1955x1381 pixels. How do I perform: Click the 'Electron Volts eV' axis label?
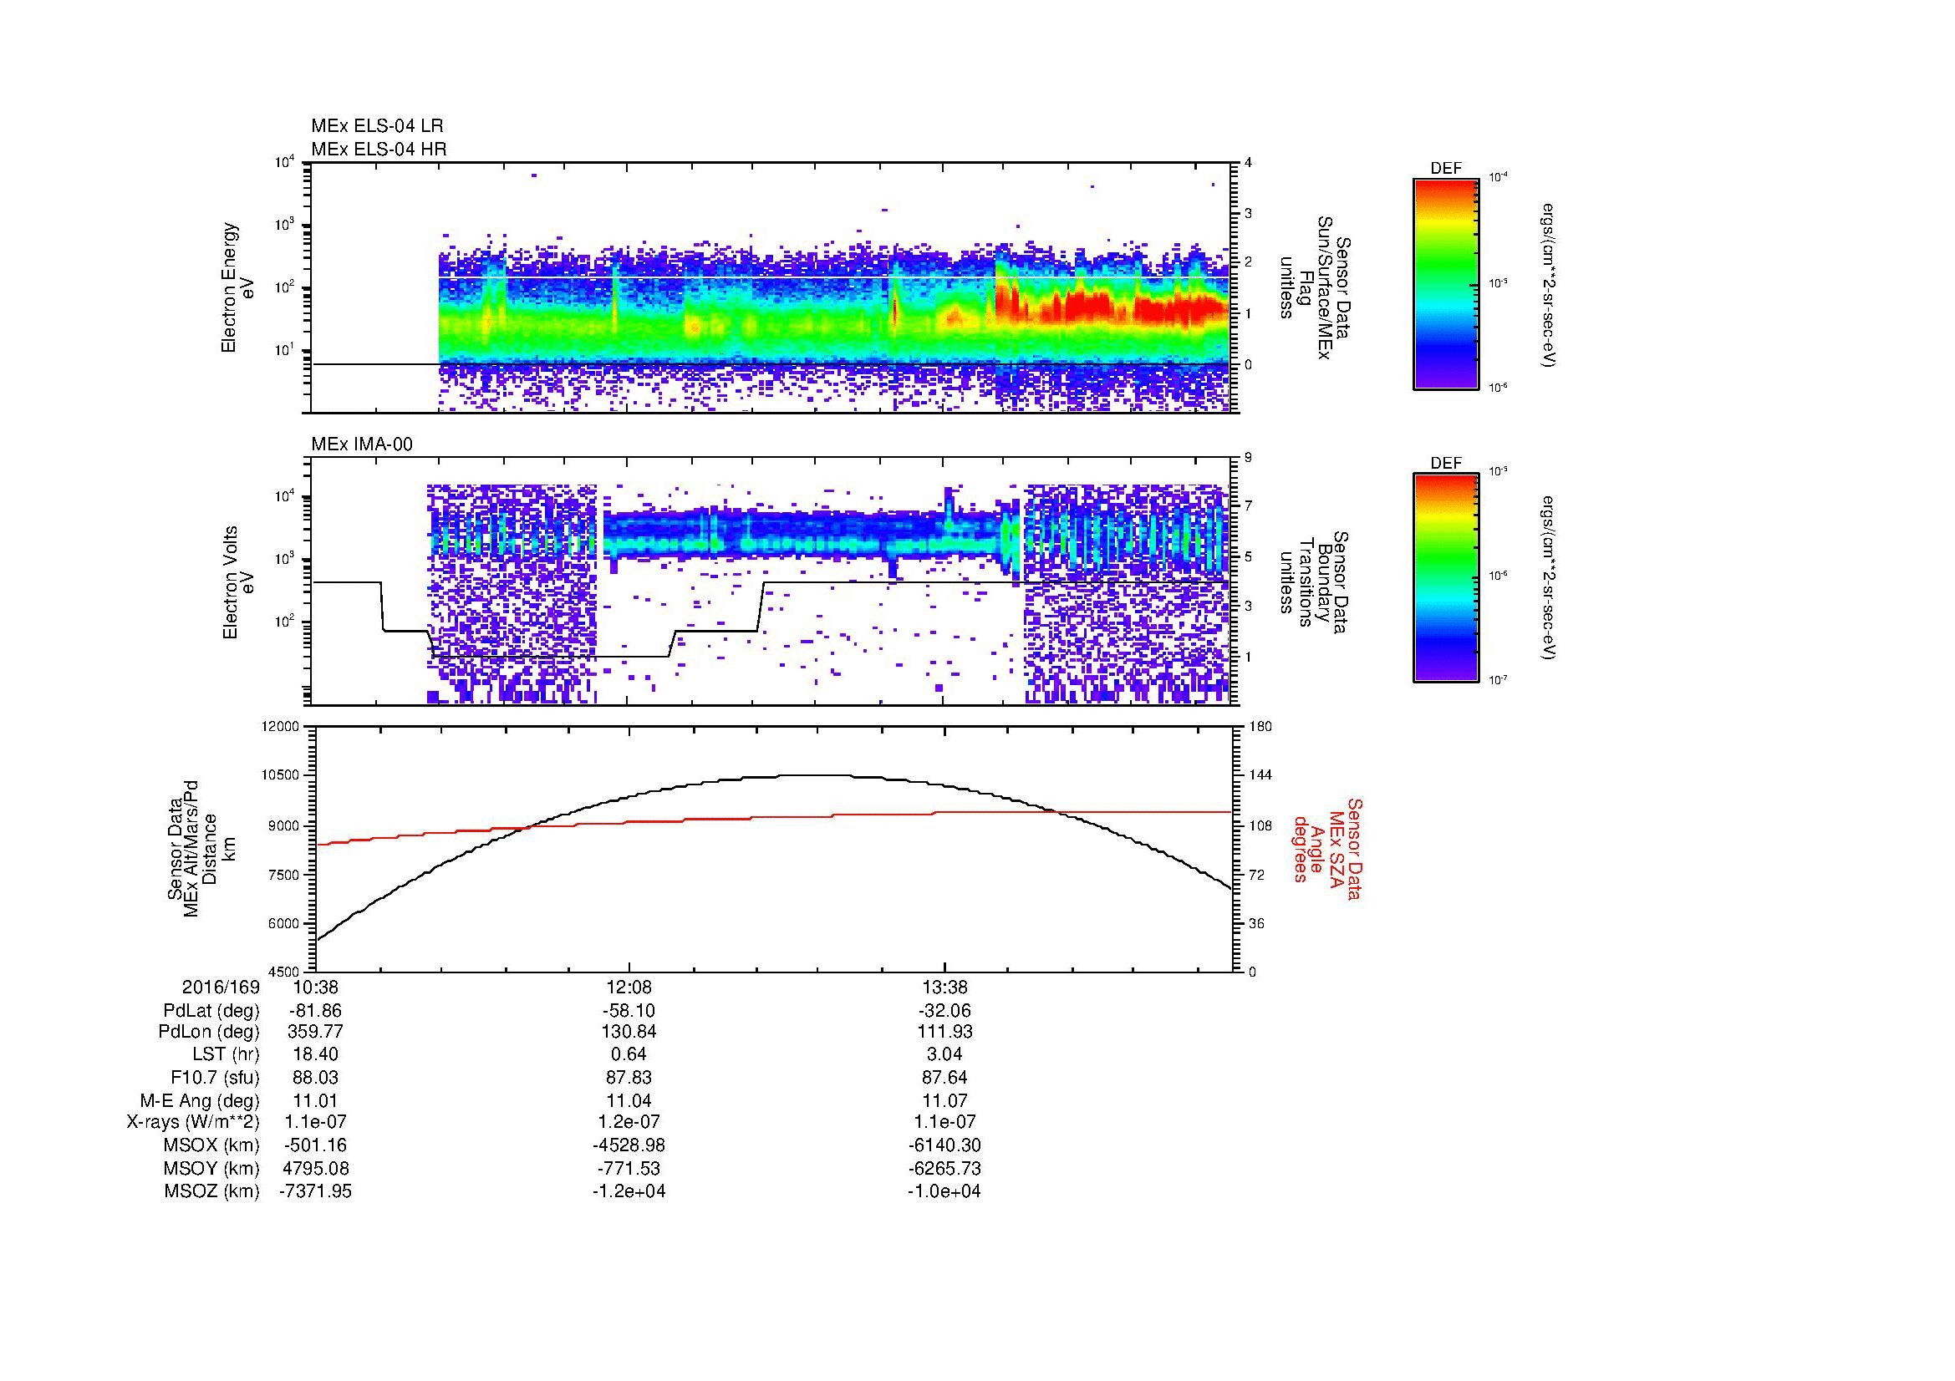(x=237, y=582)
